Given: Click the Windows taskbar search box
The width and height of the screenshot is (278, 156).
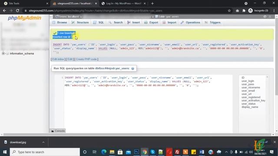Looking at the screenshot, I should 45,152.
